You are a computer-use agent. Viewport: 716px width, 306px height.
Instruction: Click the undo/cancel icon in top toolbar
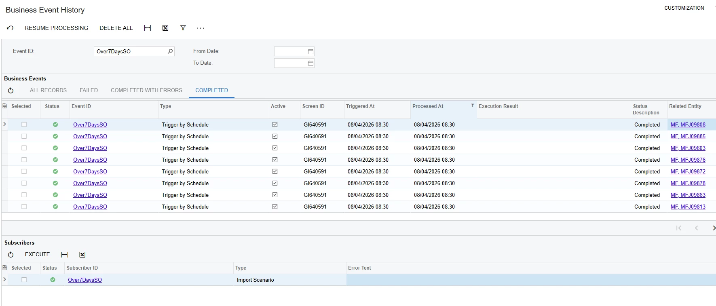coord(10,28)
